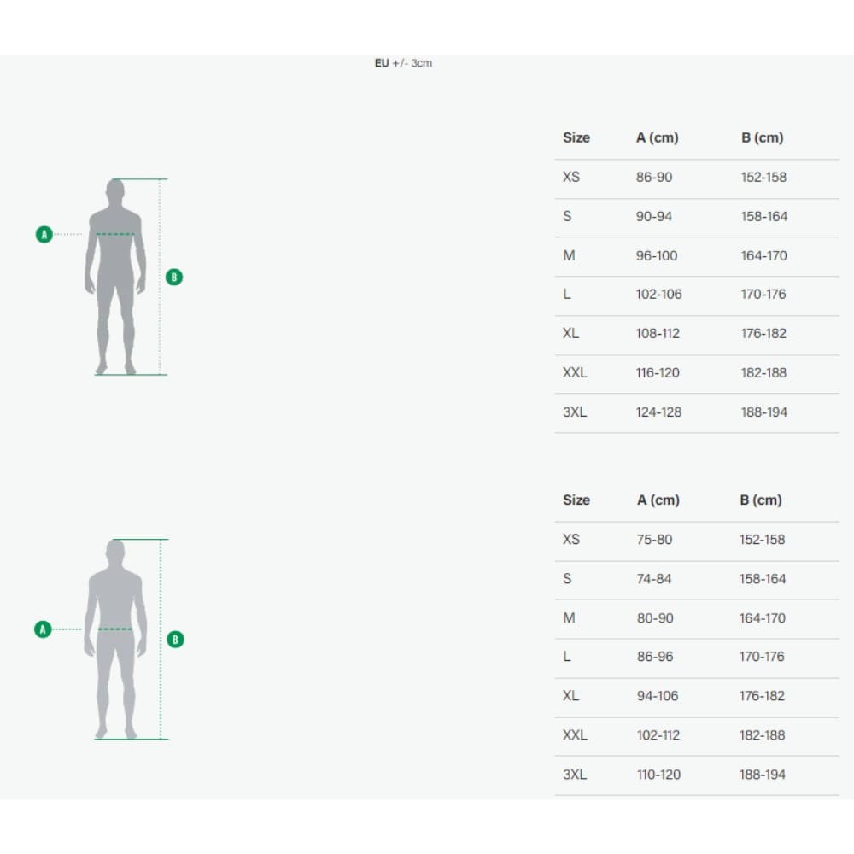Click the dashed waist line on the figure
854x854 pixels.
pos(115,629)
